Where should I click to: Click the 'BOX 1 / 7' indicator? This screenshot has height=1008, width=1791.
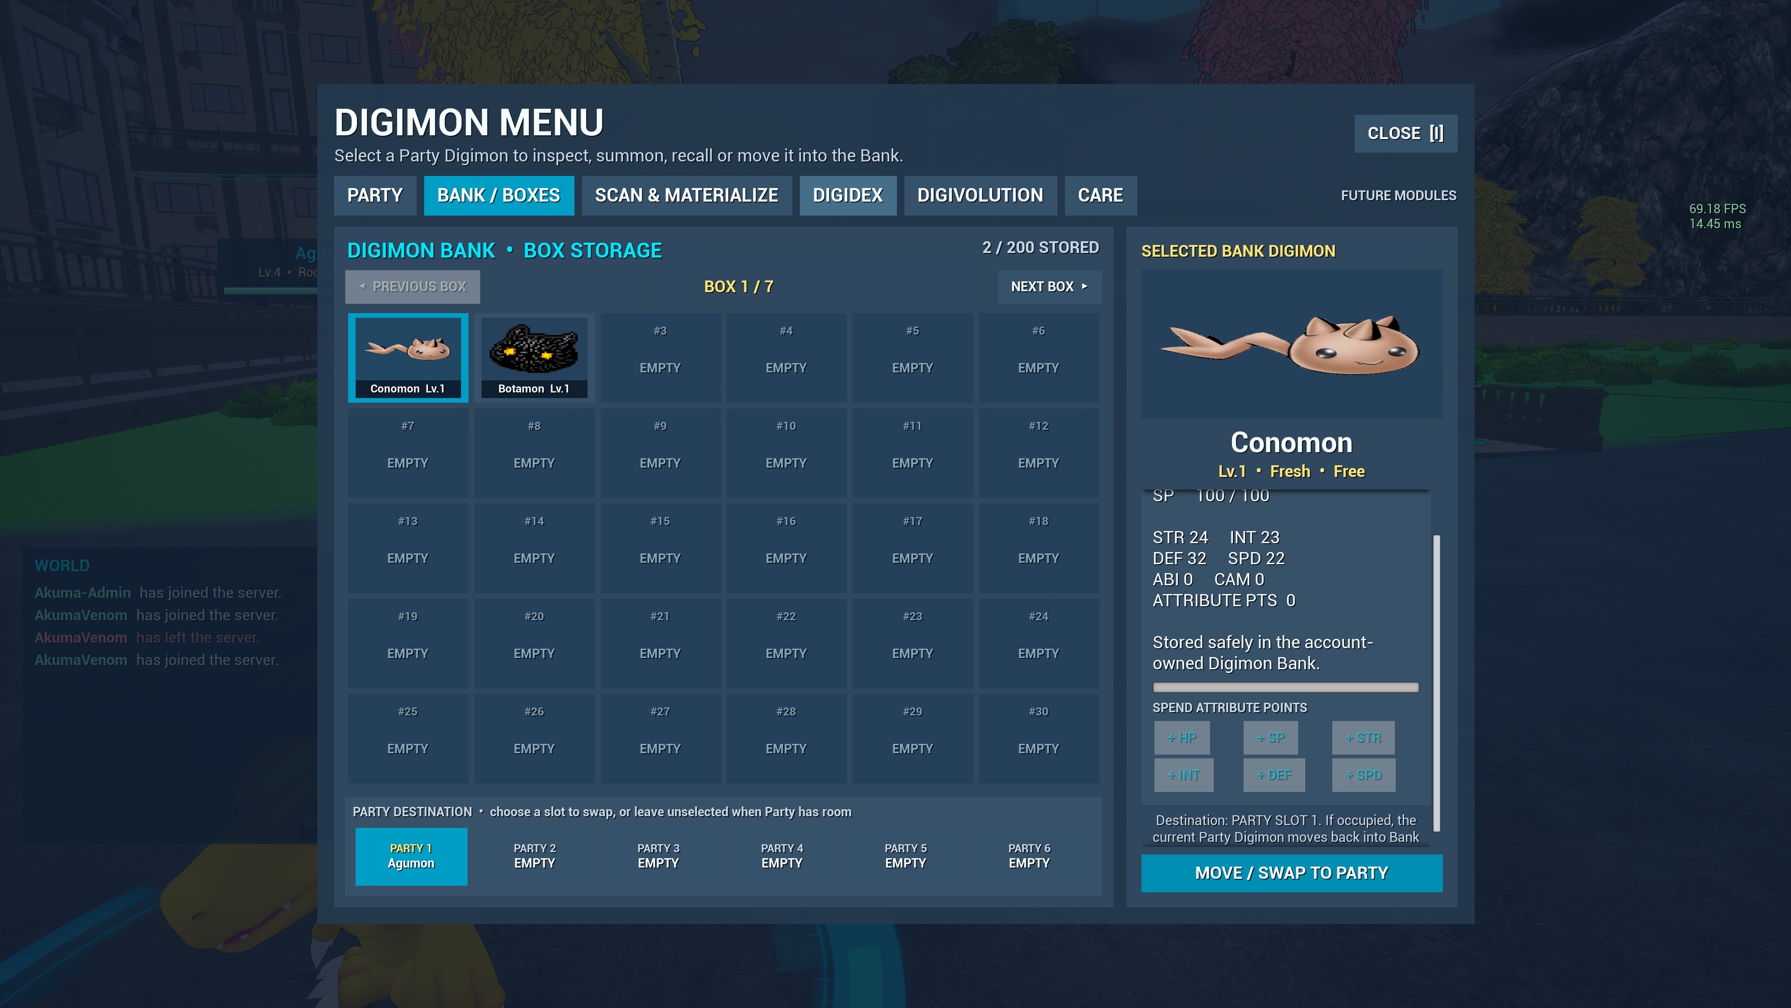pyautogui.click(x=738, y=287)
